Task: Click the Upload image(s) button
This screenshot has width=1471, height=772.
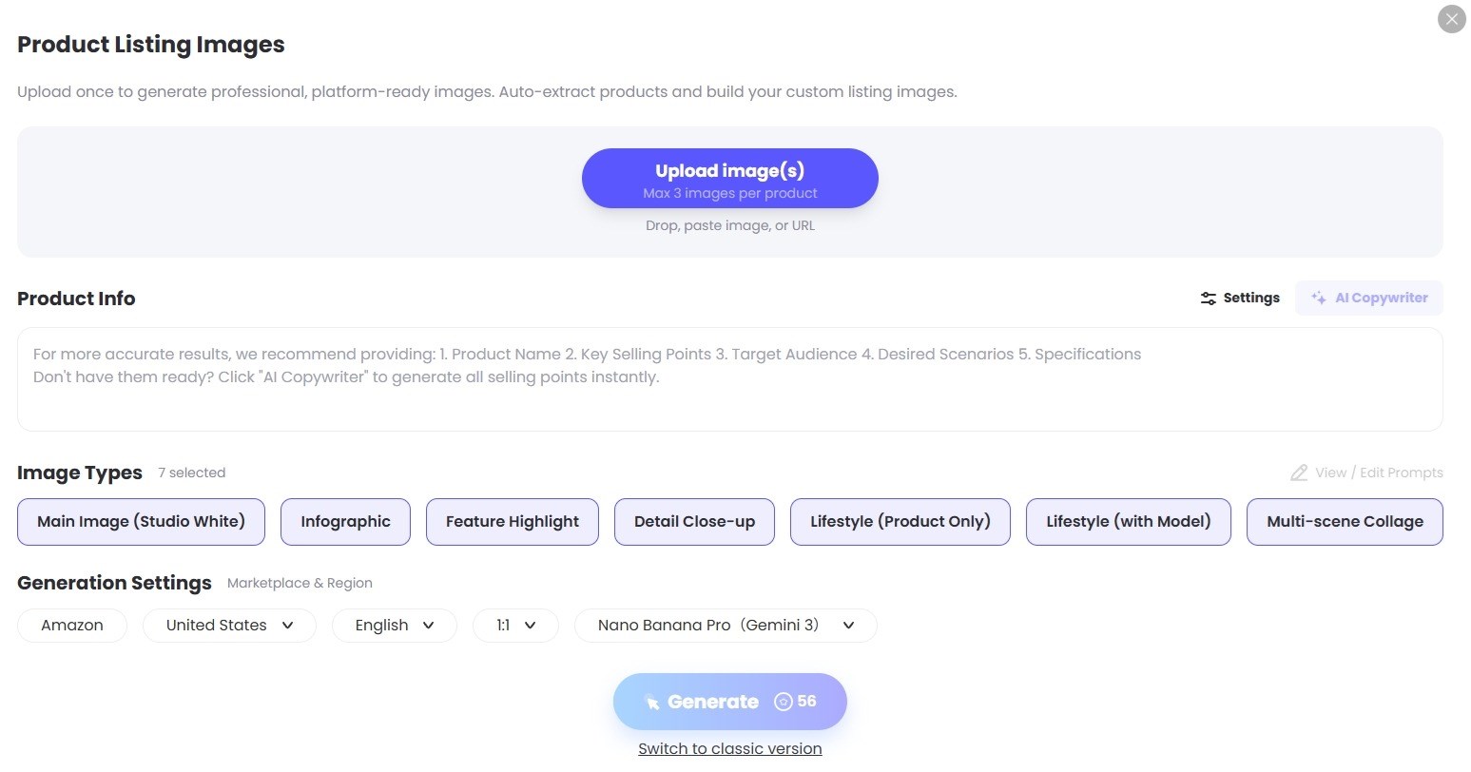Action: [729, 179]
